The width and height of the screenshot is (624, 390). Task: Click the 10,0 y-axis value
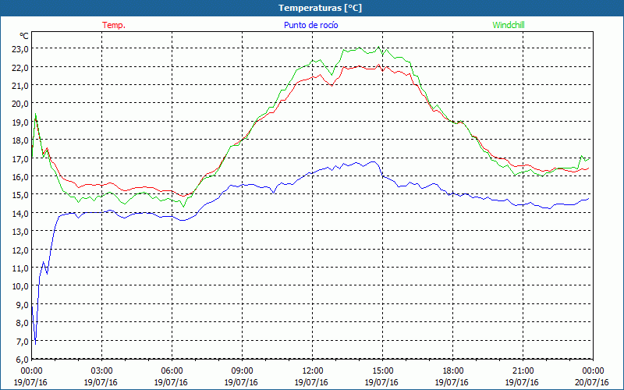pyautogui.click(x=20, y=286)
